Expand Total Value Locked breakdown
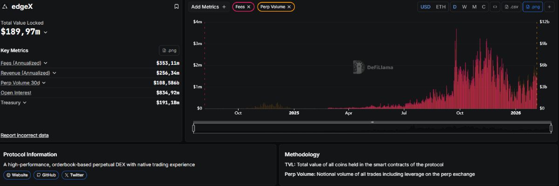This screenshot has height=186, width=559. pyautogui.click(x=45, y=32)
